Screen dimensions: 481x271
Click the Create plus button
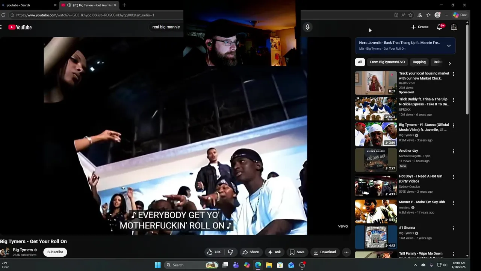coord(420,27)
